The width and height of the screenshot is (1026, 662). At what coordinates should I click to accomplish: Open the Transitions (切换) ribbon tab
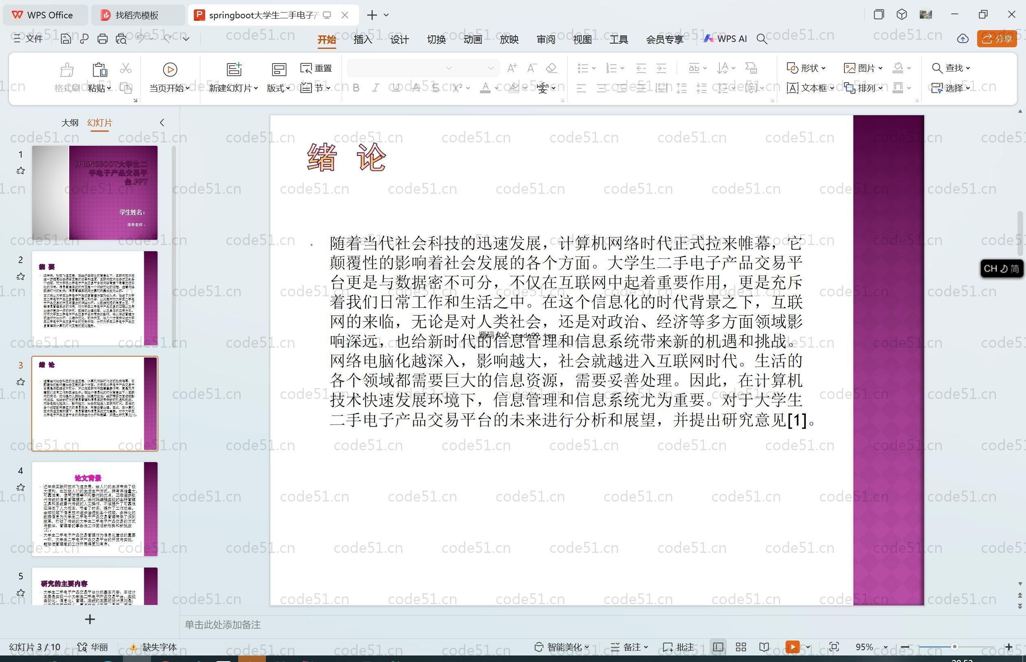[436, 39]
